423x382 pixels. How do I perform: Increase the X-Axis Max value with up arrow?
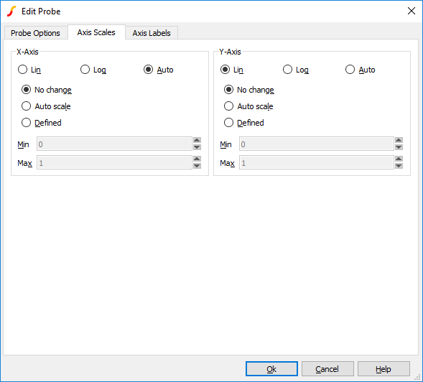pyautogui.click(x=197, y=159)
